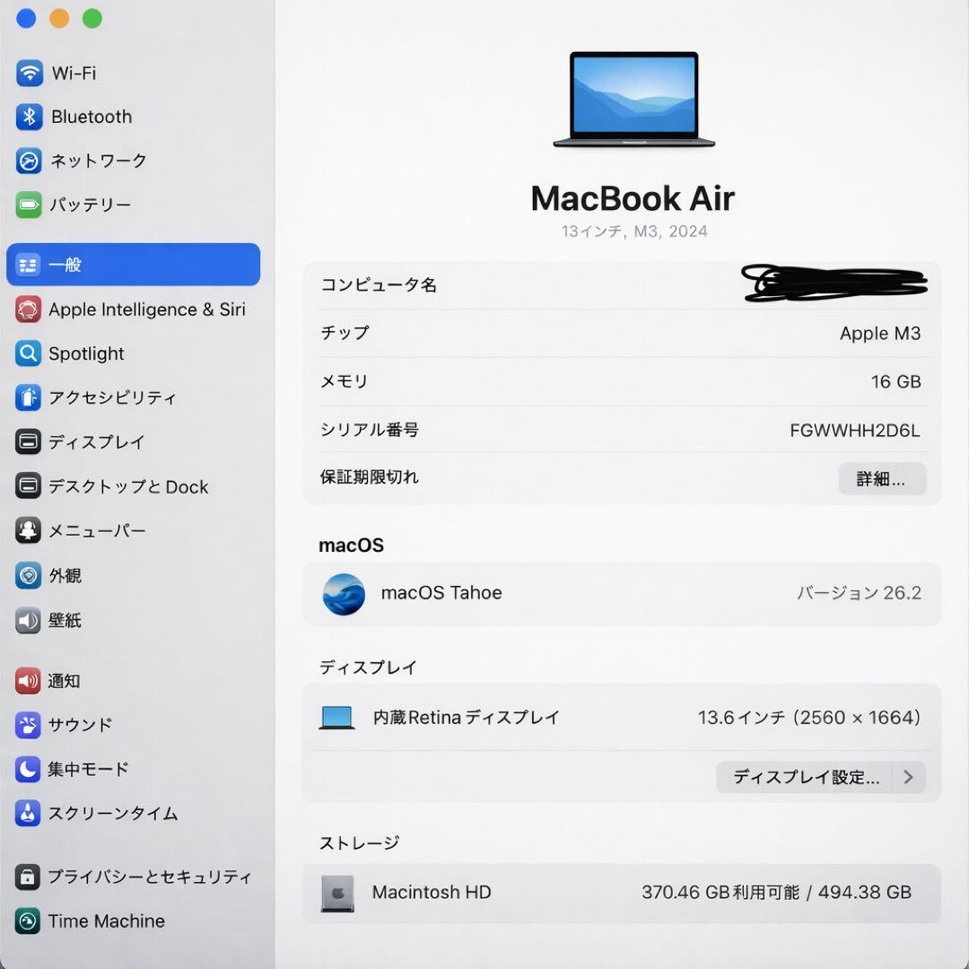Open the アクセシビリティ icon
The height and width of the screenshot is (969, 969).
click(28, 397)
